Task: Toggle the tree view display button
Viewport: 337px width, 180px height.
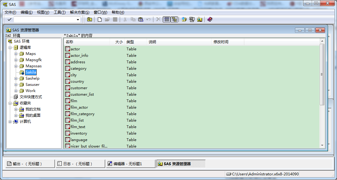Action: [174, 19]
